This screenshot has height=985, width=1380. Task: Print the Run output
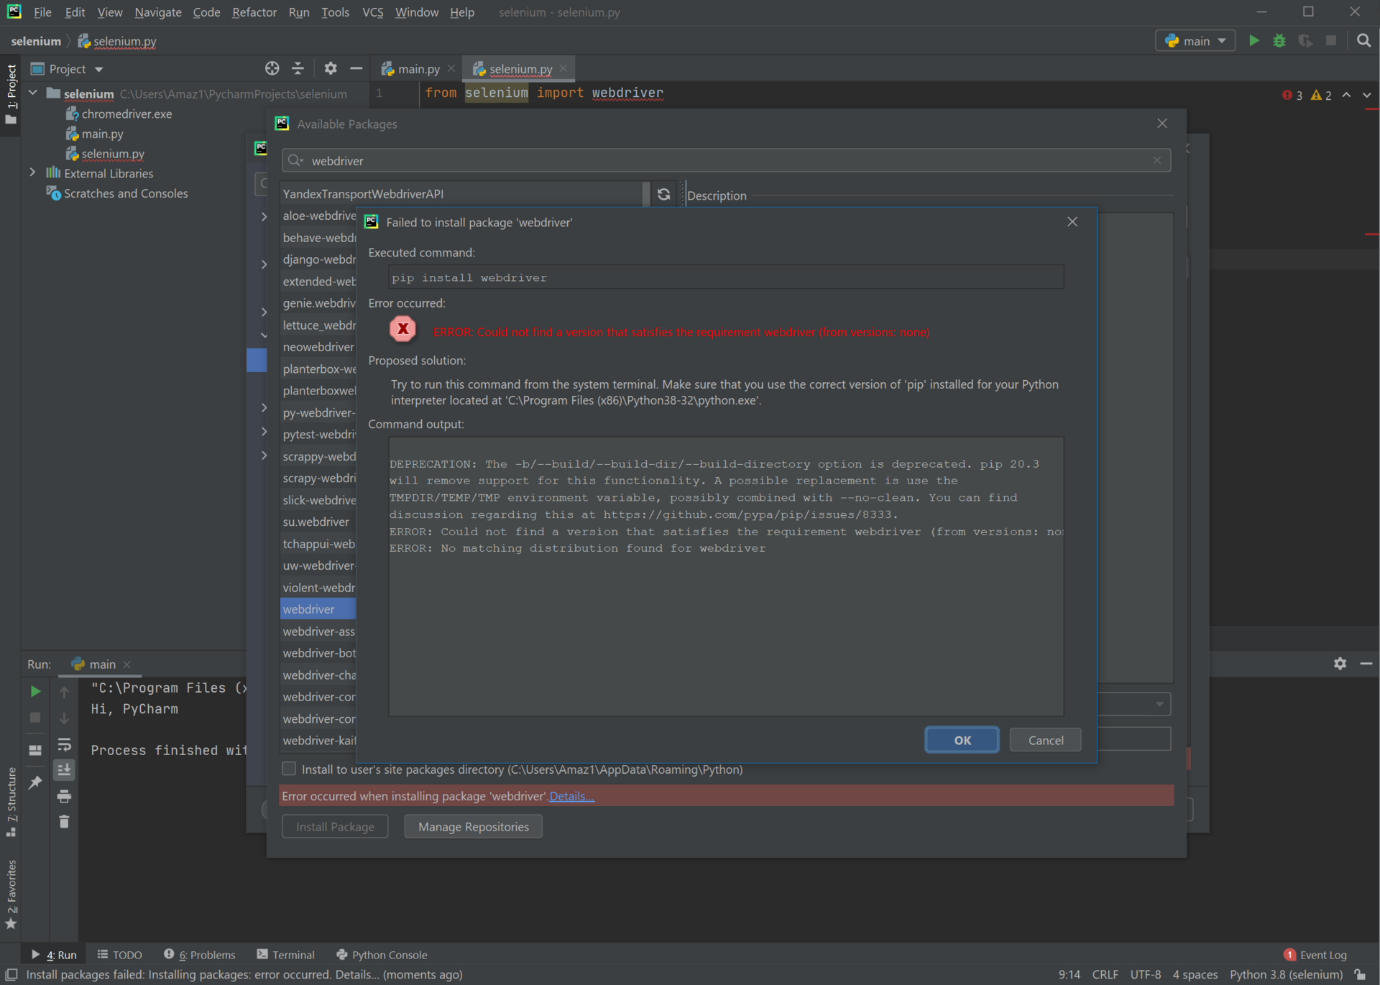(64, 796)
